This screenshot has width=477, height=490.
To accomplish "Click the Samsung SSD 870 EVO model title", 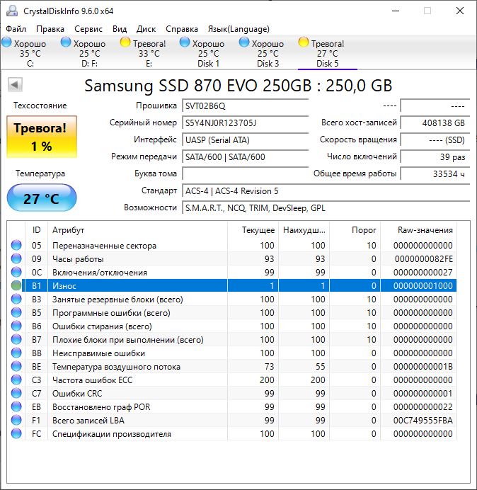I will (238, 85).
